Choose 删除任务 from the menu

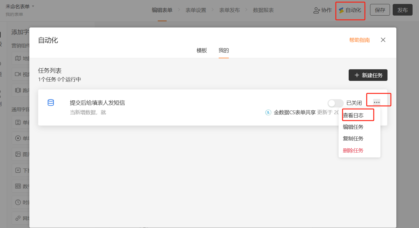353,150
